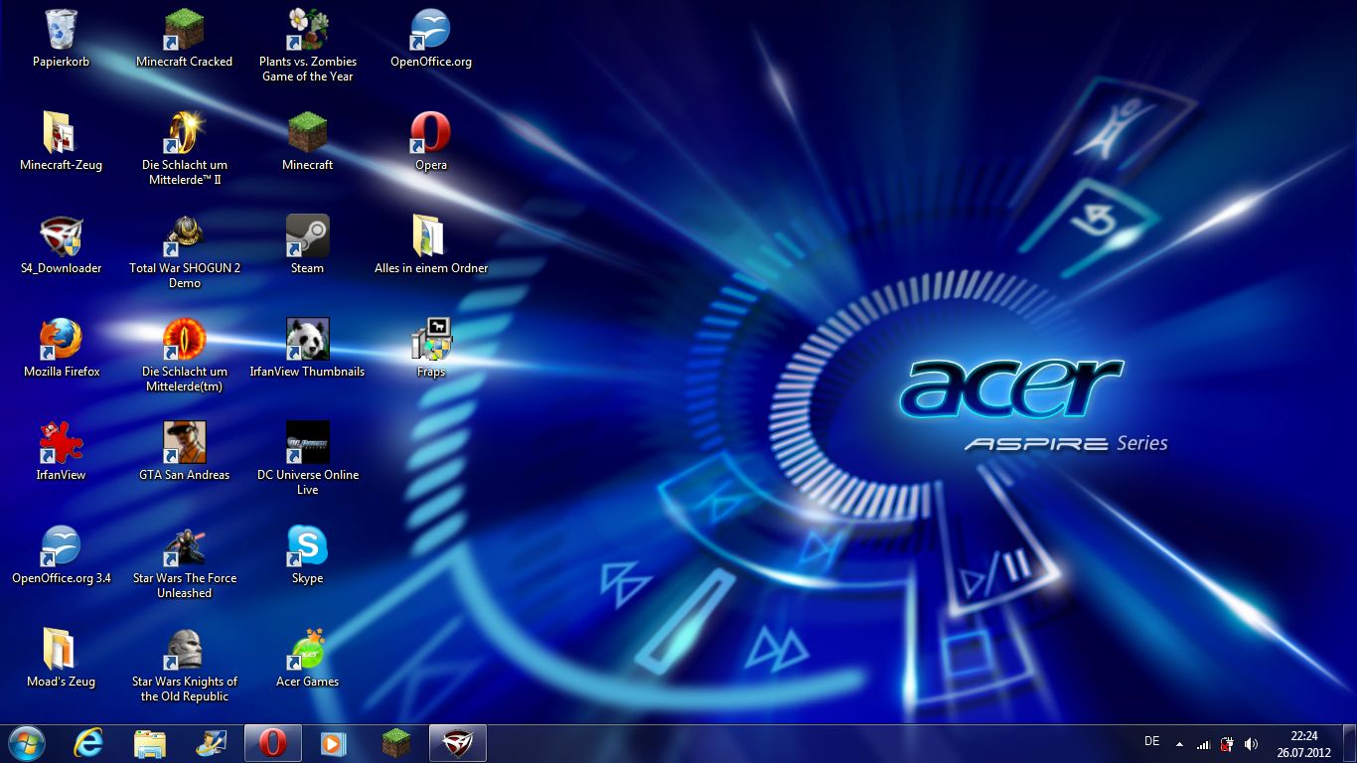Click the Windows Start button

pos(27,742)
